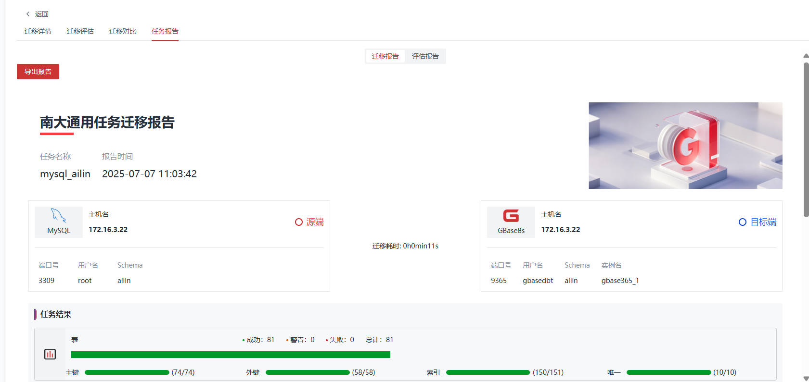Select the 迁移对比 tab
The width and height of the screenshot is (809, 382).
click(x=123, y=31)
